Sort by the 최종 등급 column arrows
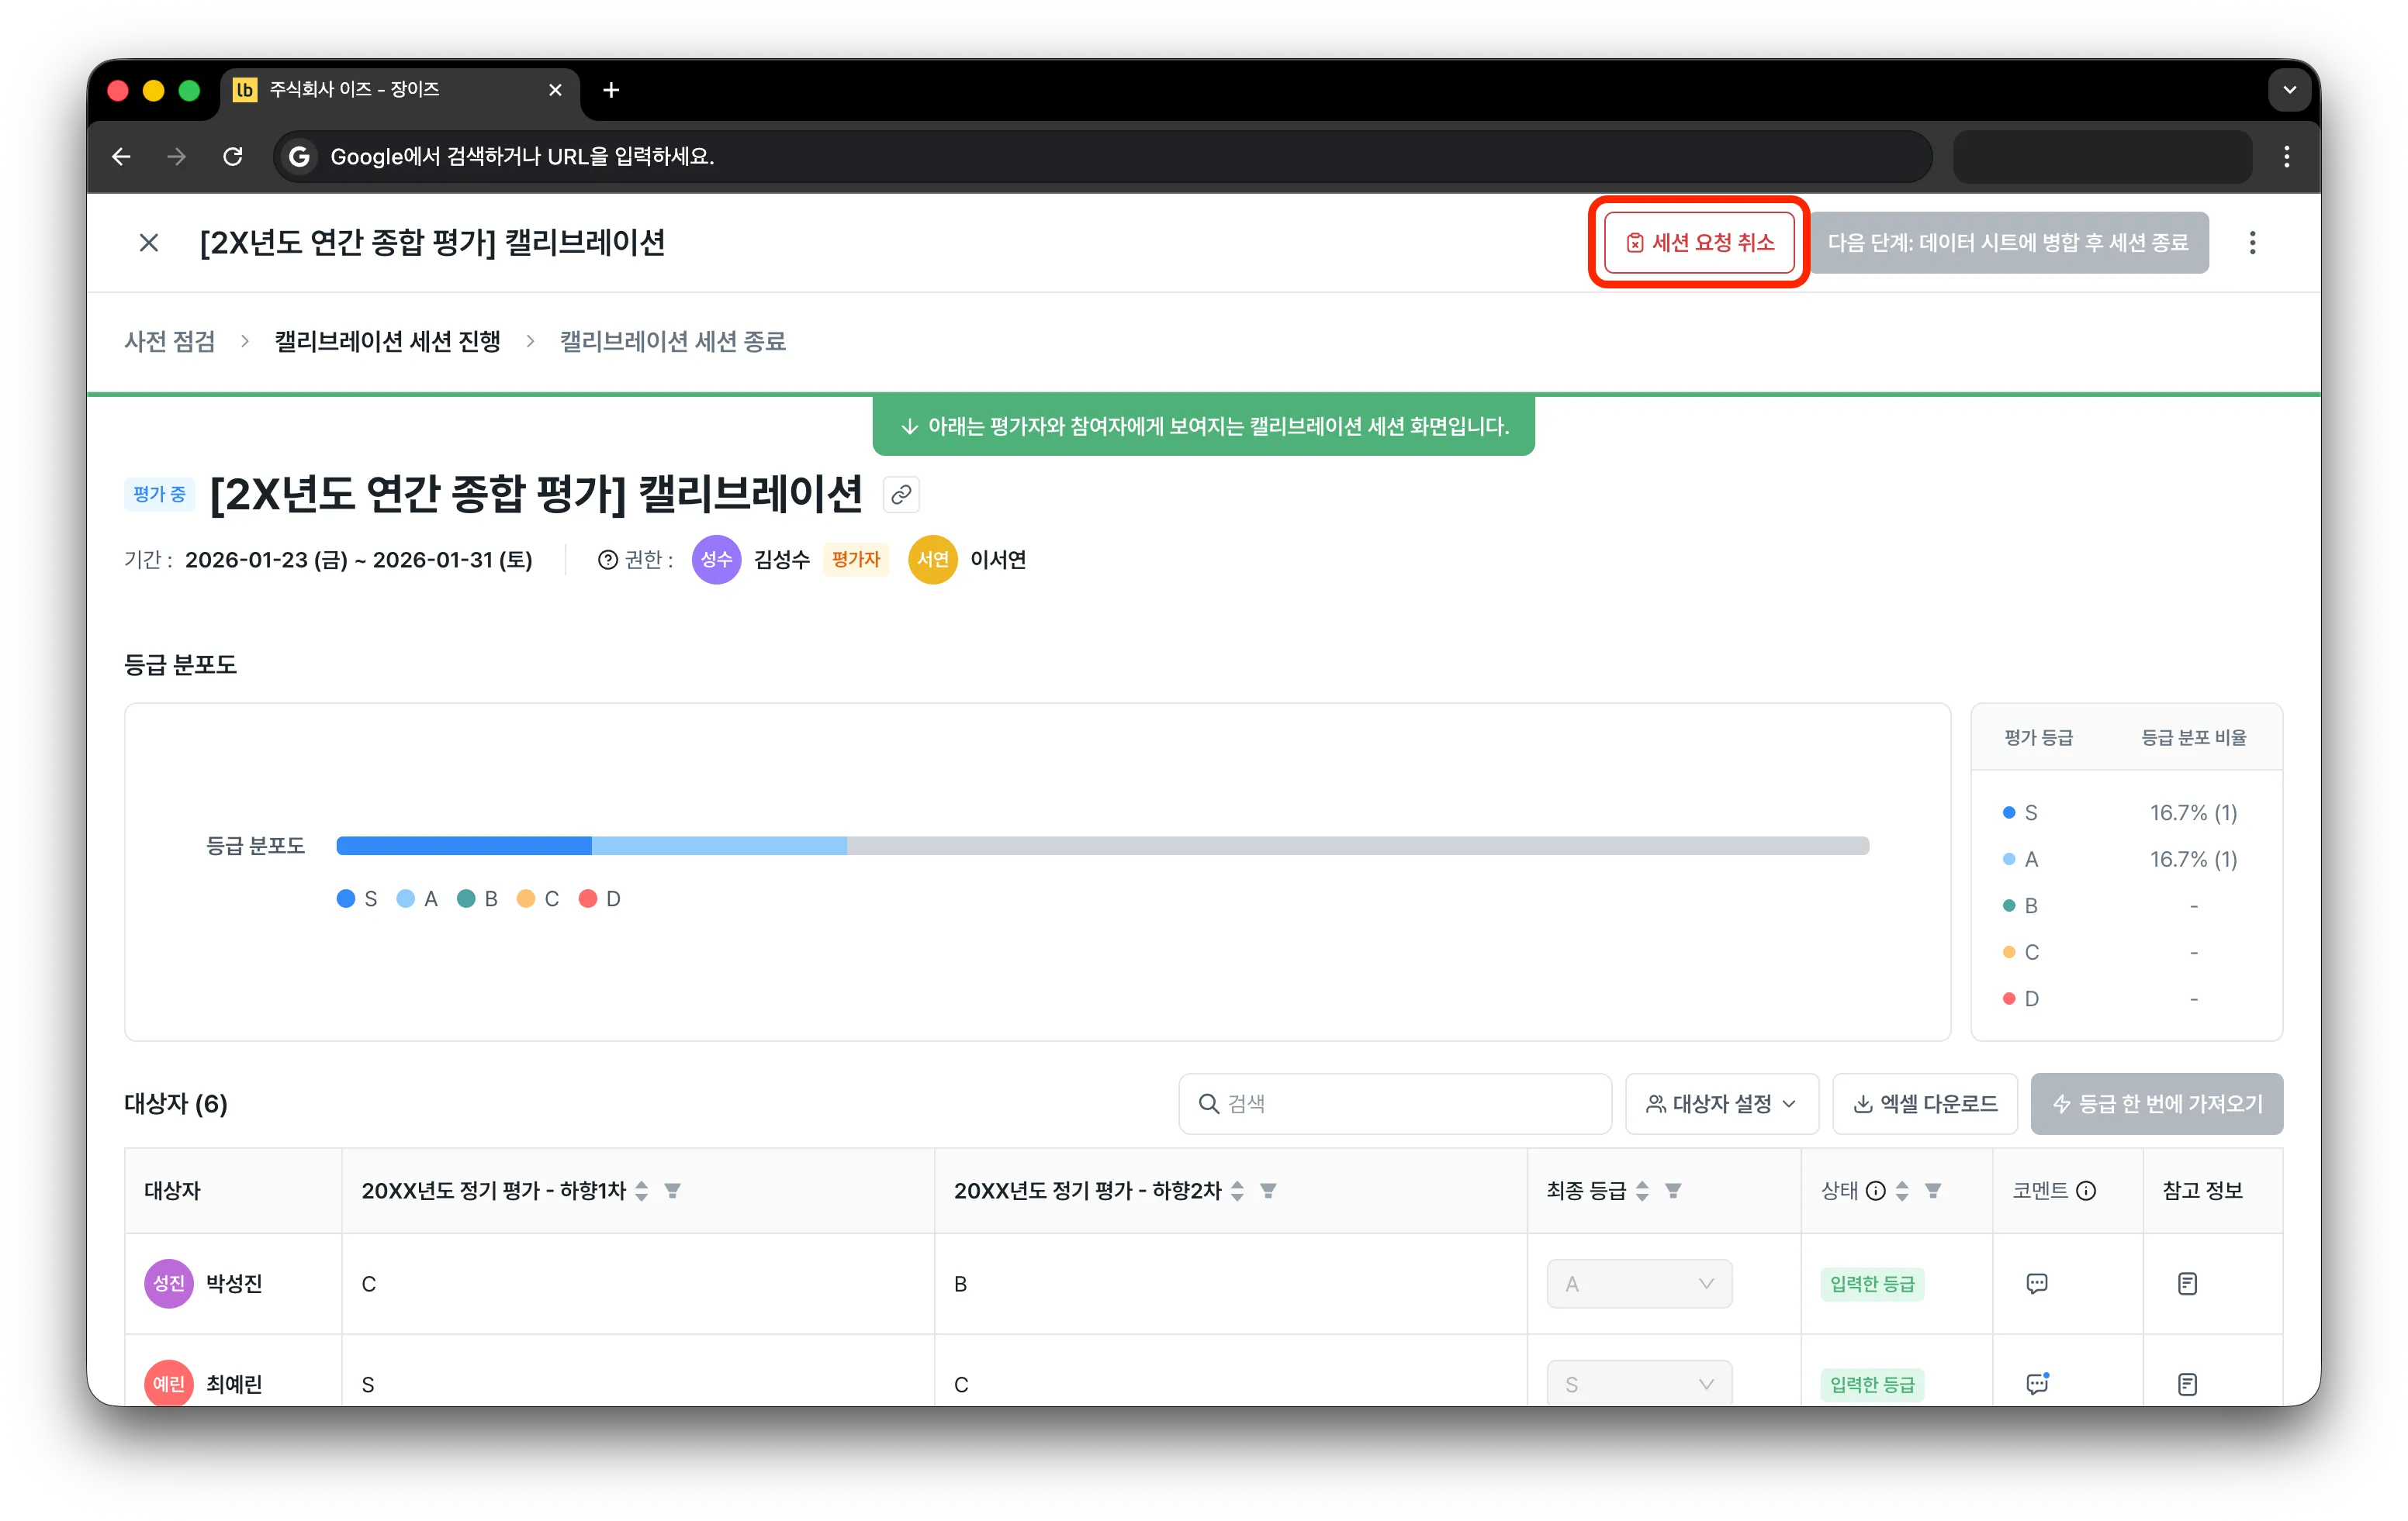Viewport: 2408px width, 1521px height. [1642, 1190]
